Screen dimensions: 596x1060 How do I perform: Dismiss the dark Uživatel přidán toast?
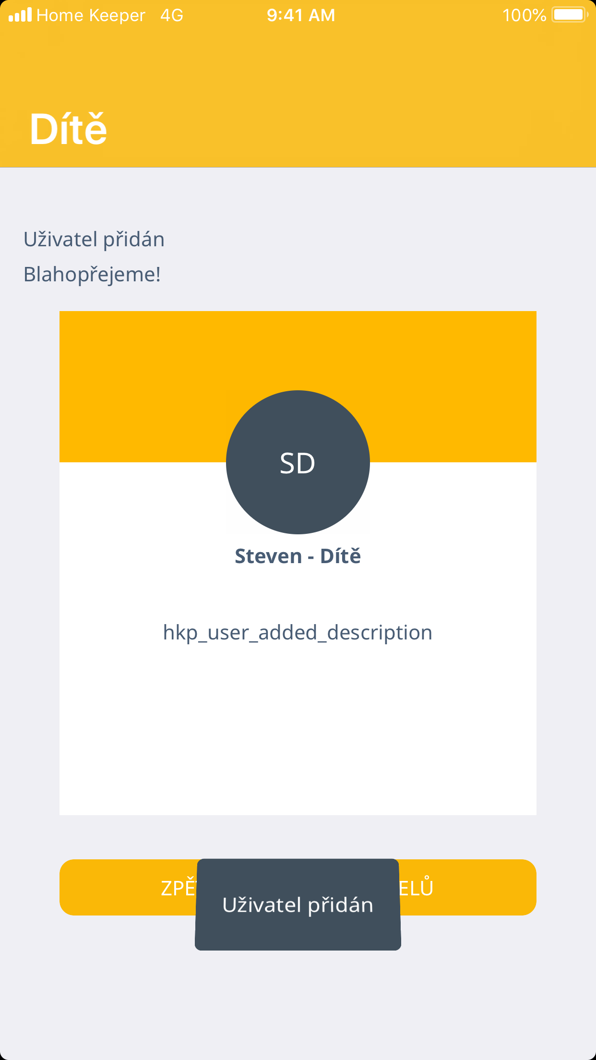pos(298,904)
